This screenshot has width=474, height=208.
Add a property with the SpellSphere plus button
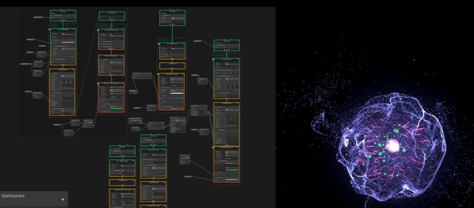tap(63, 199)
